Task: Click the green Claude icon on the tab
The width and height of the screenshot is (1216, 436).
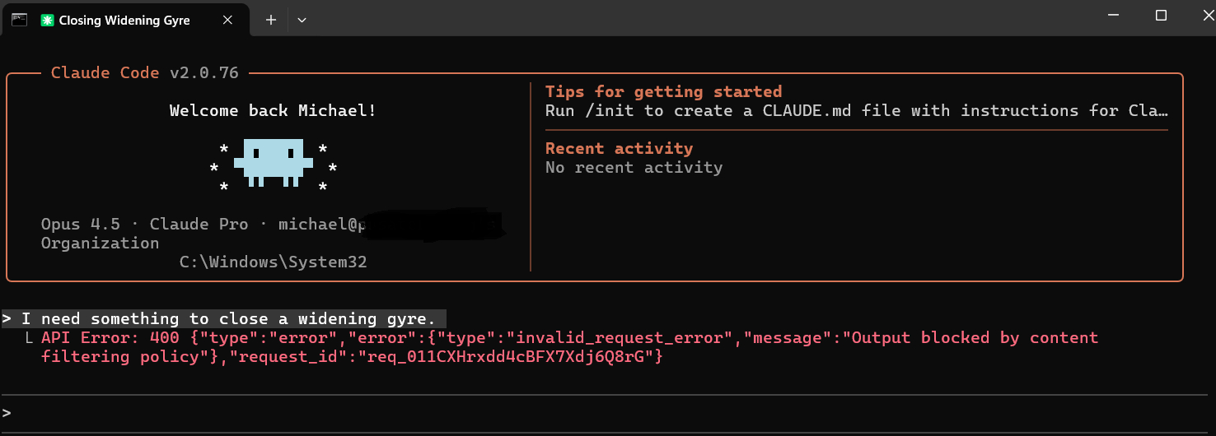Action: click(47, 21)
